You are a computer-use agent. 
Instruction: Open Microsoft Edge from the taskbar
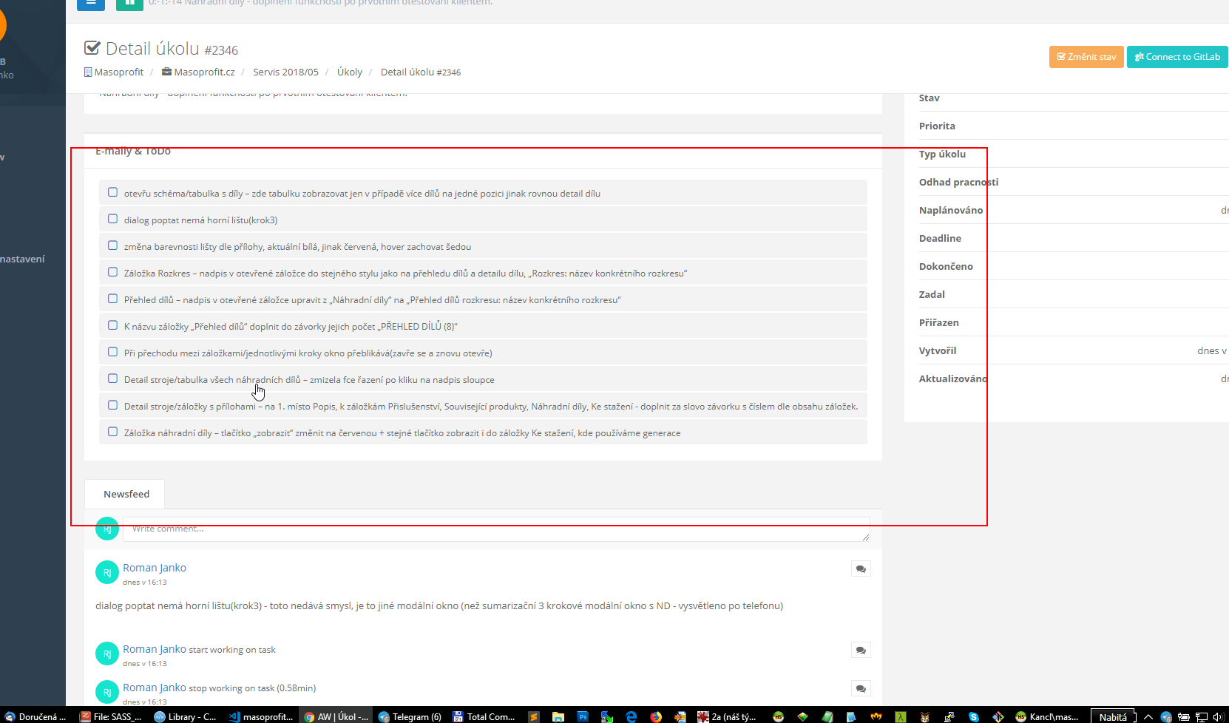coord(632,716)
